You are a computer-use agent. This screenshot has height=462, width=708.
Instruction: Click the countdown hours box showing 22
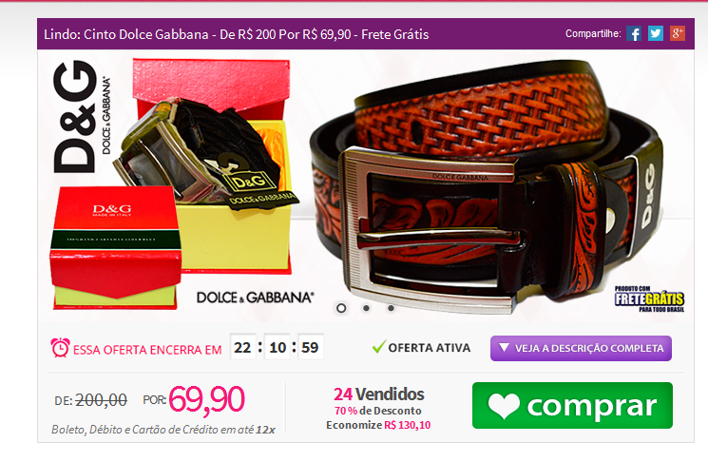click(242, 347)
